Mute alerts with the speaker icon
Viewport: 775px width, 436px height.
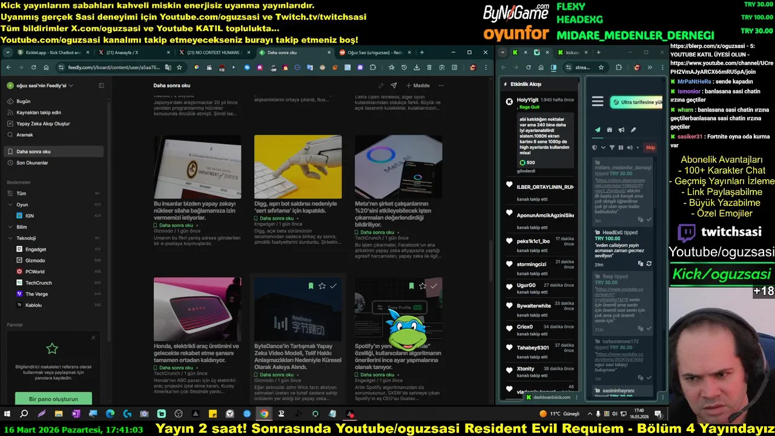(630, 147)
